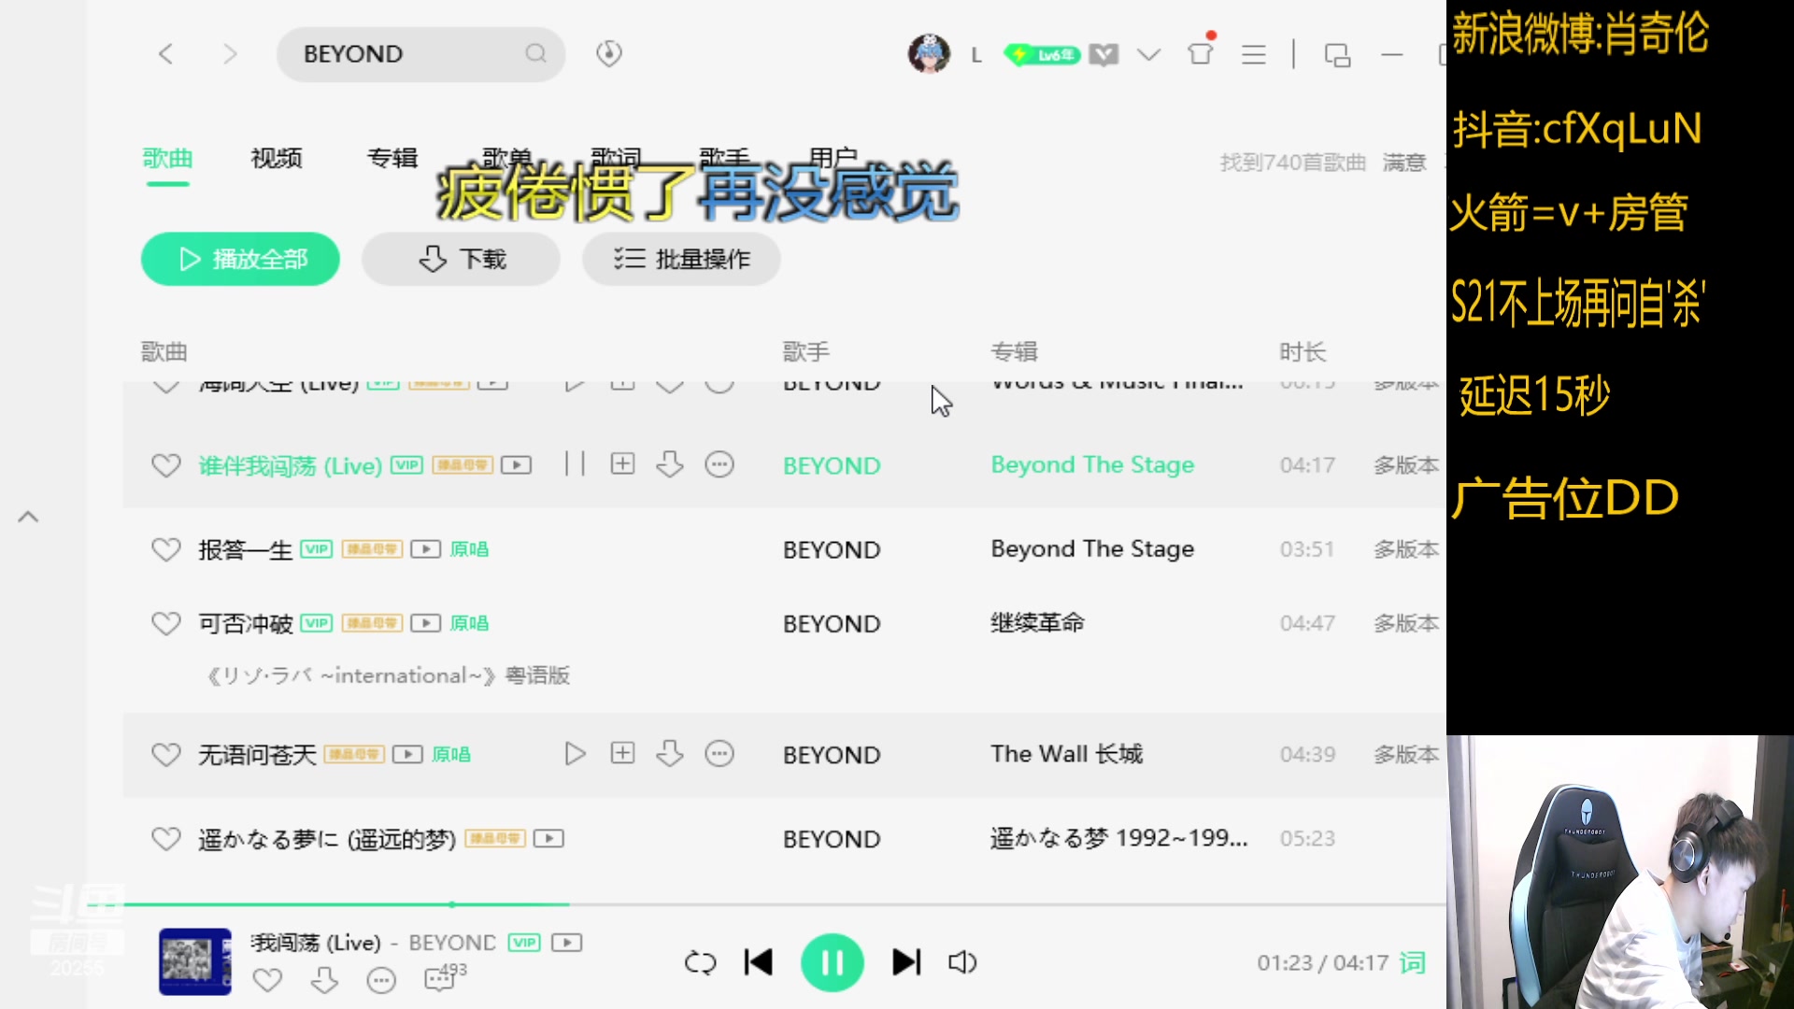Viewport: 1794px width, 1009px height.
Task: Open the user avatar profile
Action: click(929, 54)
